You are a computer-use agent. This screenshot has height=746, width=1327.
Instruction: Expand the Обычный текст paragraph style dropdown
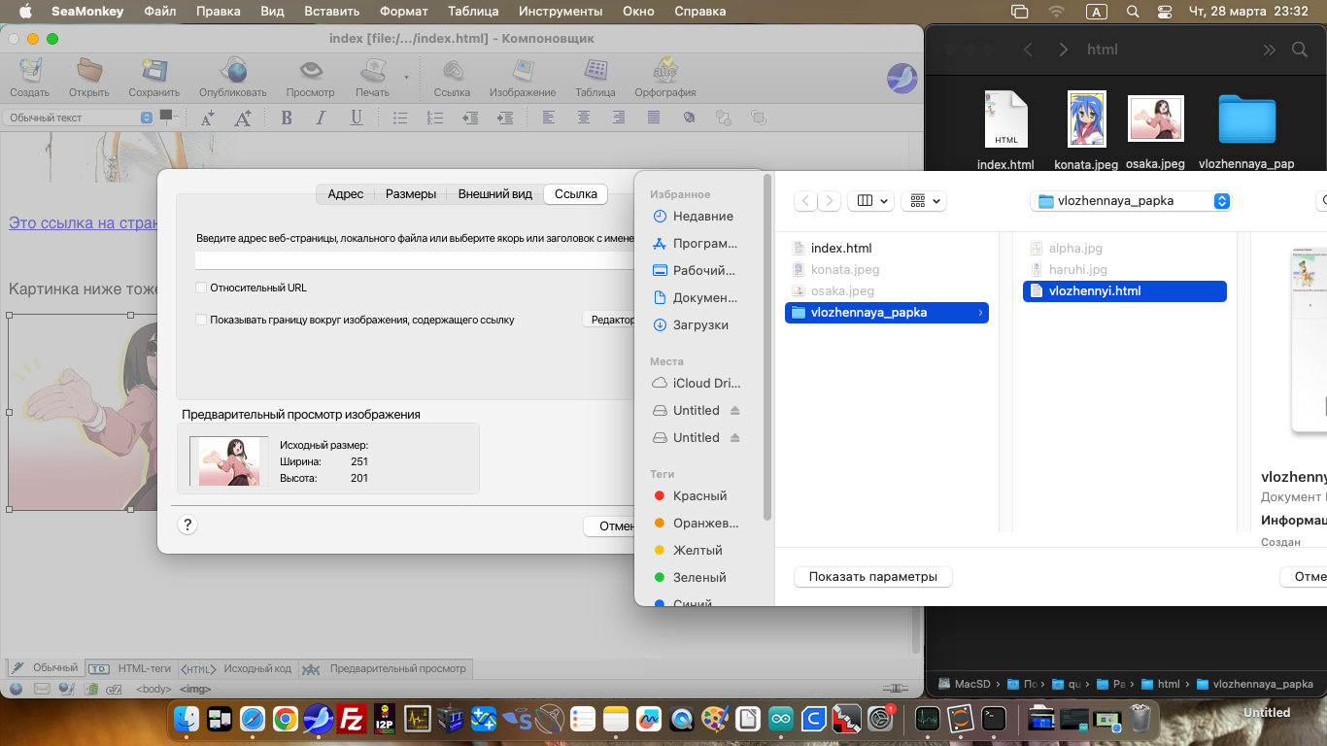79,118
